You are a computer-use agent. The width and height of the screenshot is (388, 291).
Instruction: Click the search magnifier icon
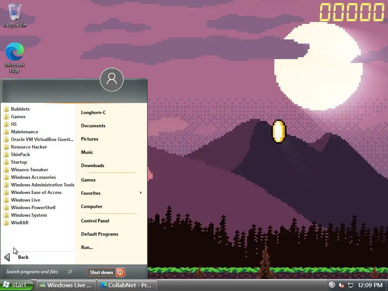(x=70, y=272)
